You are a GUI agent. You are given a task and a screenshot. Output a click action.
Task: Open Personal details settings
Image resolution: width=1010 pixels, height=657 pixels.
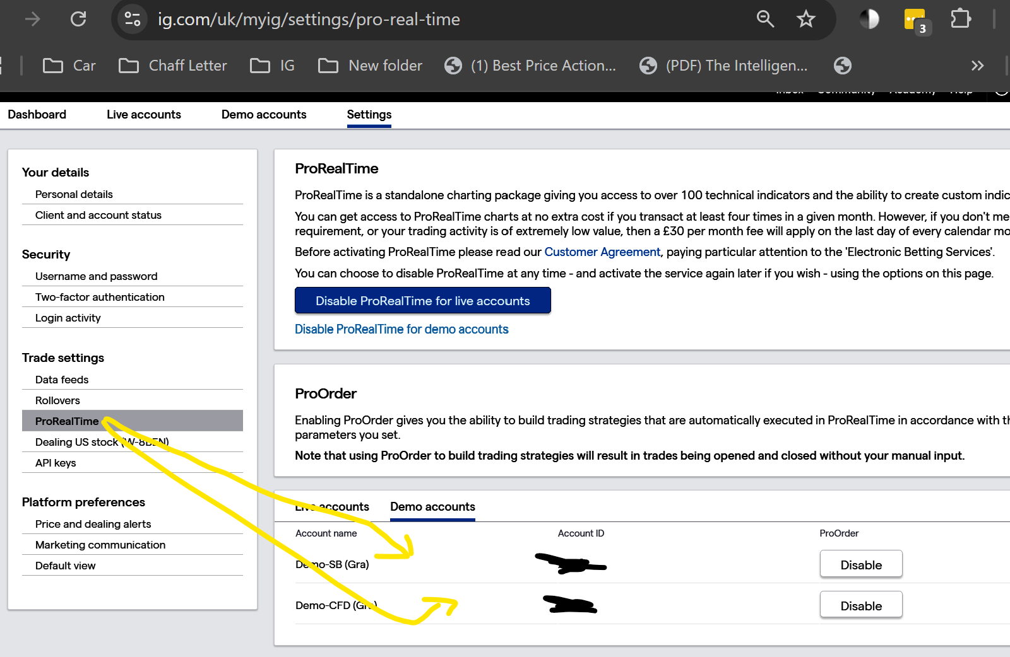click(x=133, y=194)
